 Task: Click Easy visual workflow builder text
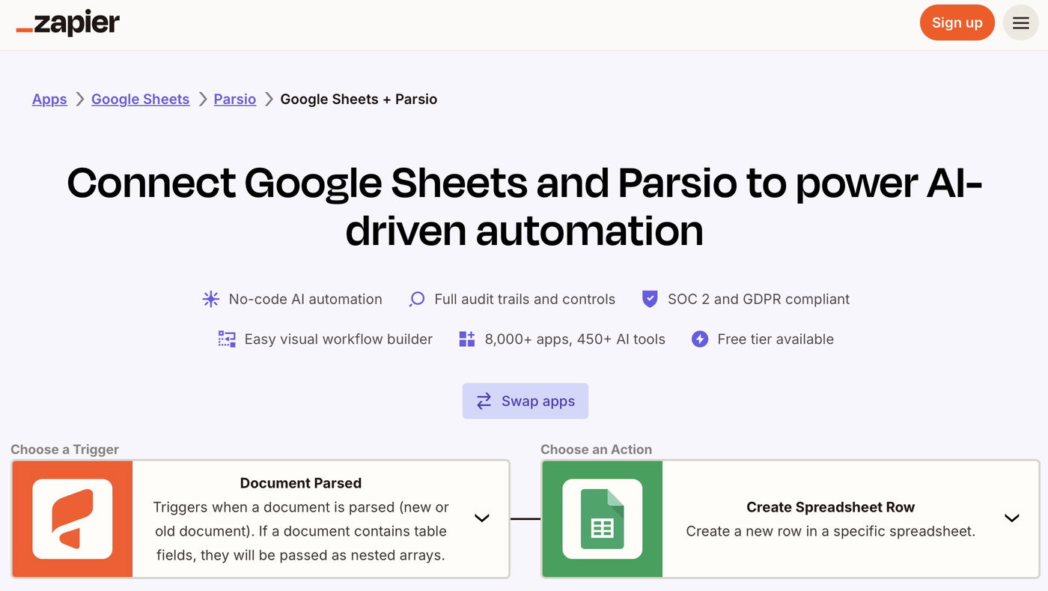pyautogui.click(x=338, y=339)
